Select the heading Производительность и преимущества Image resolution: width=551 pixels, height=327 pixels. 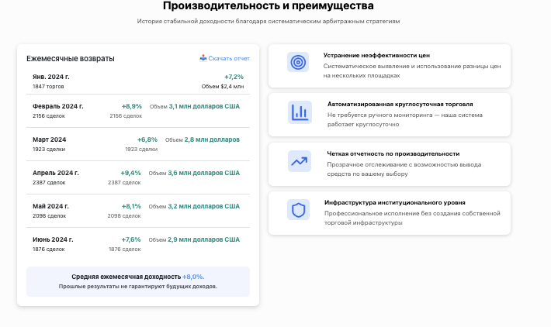click(x=268, y=5)
